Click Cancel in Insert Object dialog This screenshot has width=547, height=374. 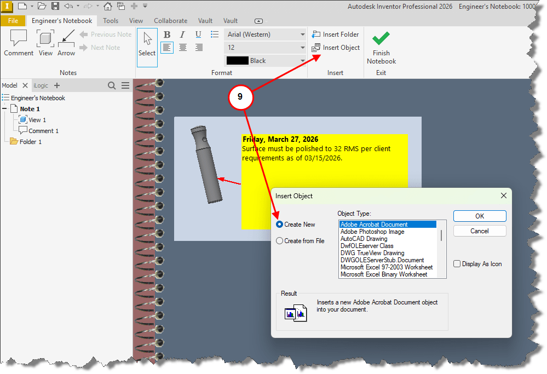(x=479, y=231)
